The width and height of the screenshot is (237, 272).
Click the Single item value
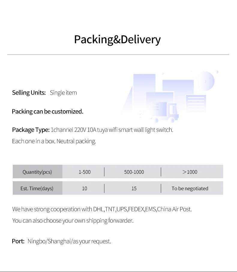point(63,93)
